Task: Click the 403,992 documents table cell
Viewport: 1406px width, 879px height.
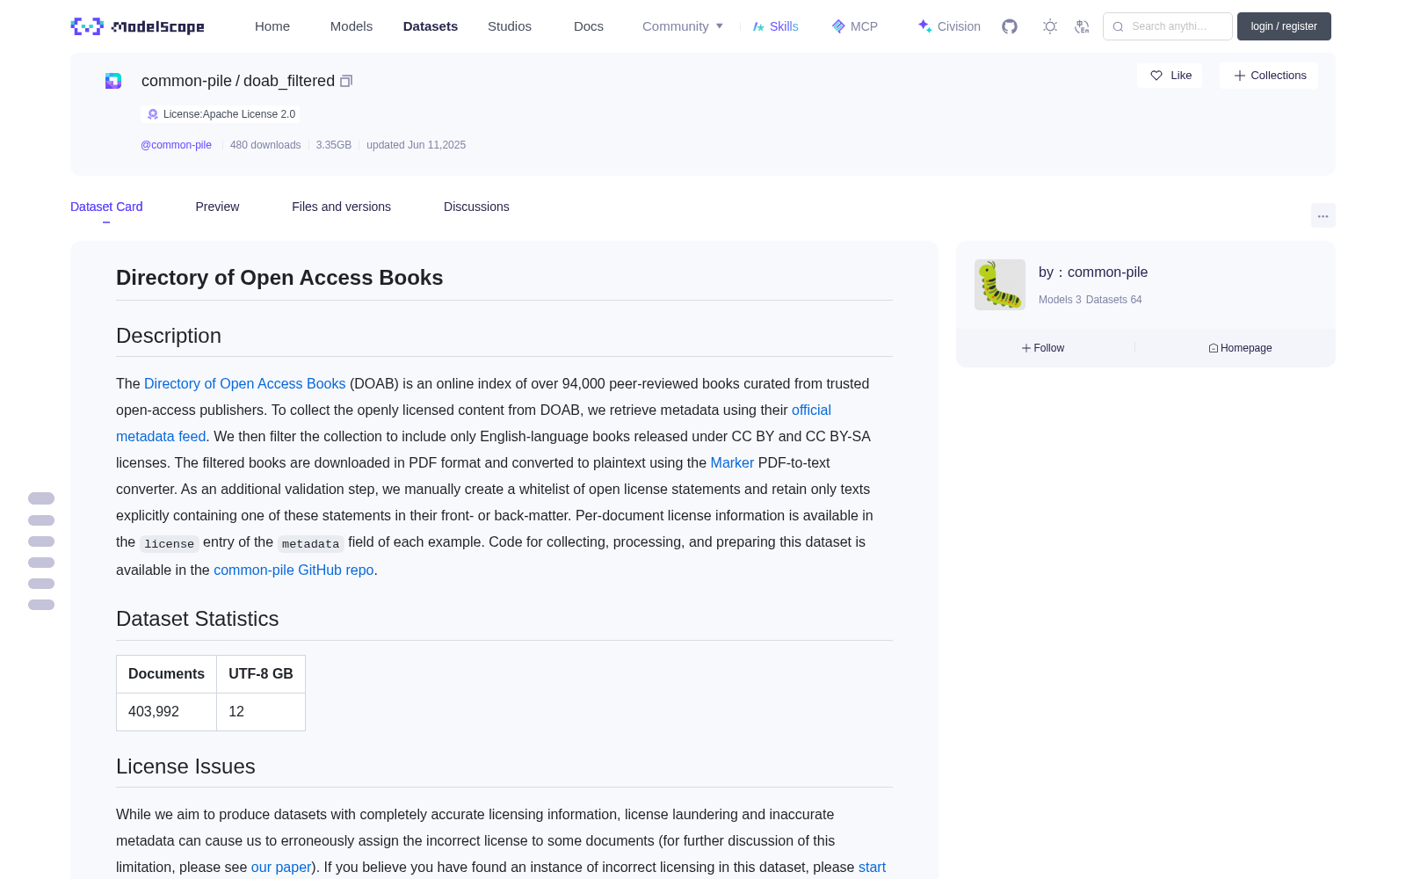Action: point(166,712)
